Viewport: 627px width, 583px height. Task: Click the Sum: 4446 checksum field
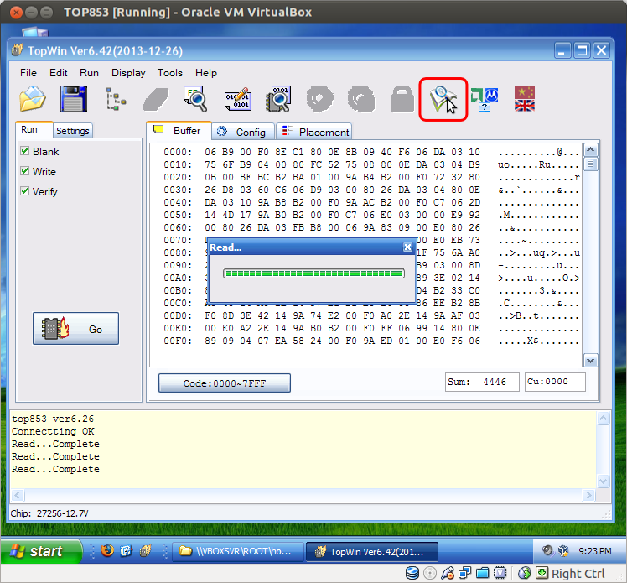[482, 382]
